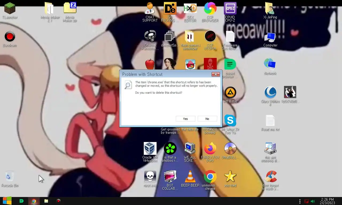Select the Glary Utilities 4 icon
The image size is (342, 205).
click(x=270, y=96)
